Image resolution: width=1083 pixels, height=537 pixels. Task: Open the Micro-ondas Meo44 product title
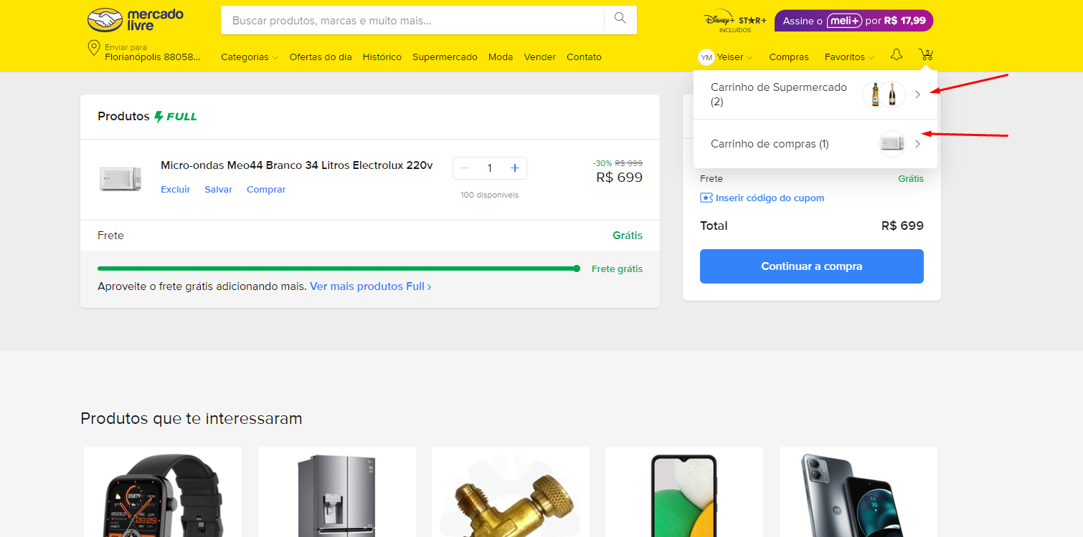[297, 165]
